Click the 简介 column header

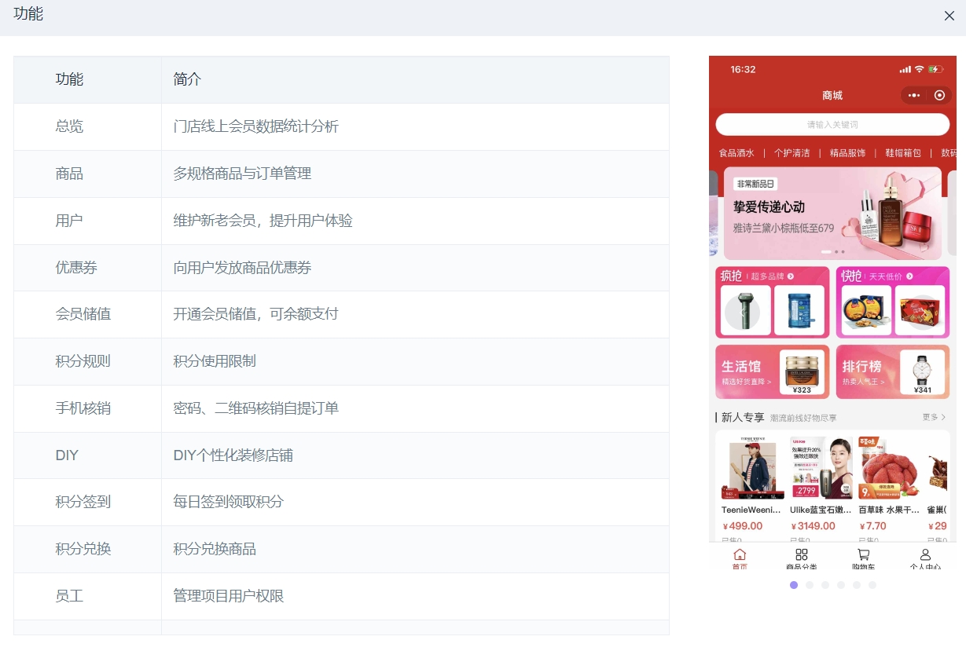click(x=415, y=79)
